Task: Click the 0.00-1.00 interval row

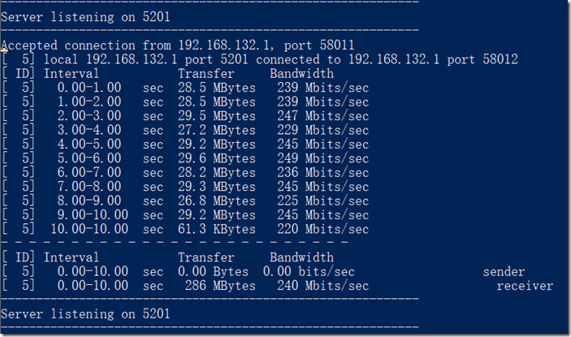Action: (89, 88)
